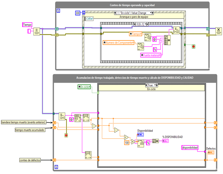Screen dimensions: 223x174
Task: Select the Dequeue Element node in lower loop
Action: [x=62, y=116]
